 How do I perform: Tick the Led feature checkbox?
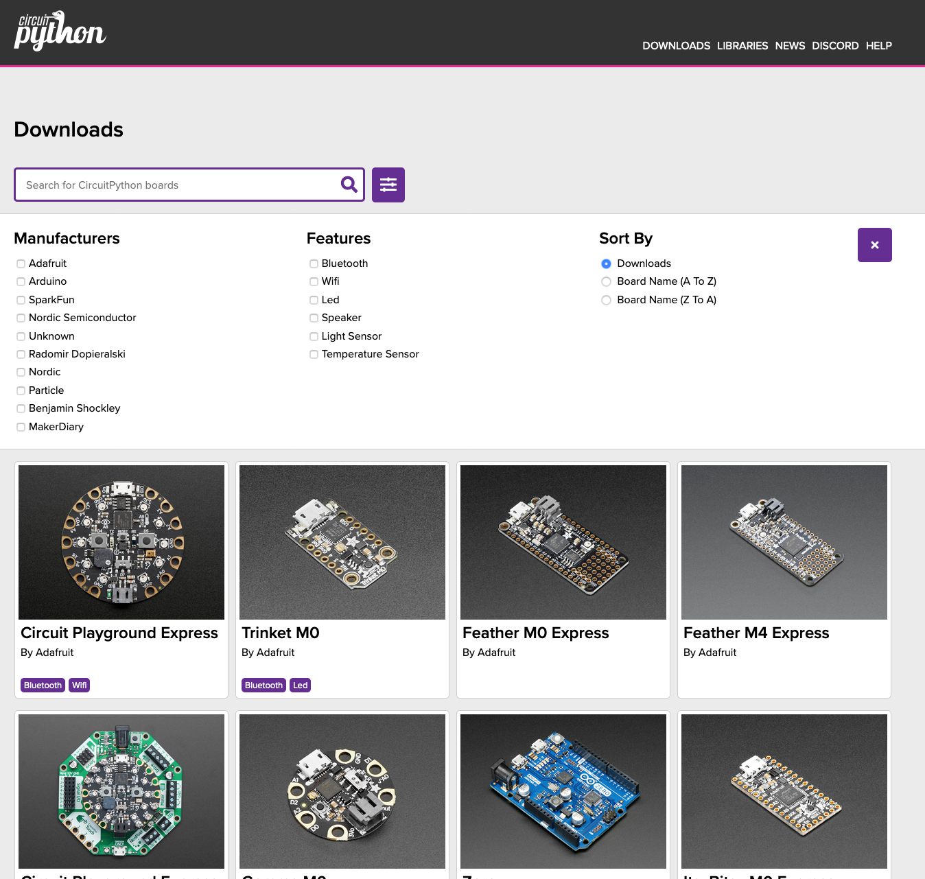coord(314,300)
